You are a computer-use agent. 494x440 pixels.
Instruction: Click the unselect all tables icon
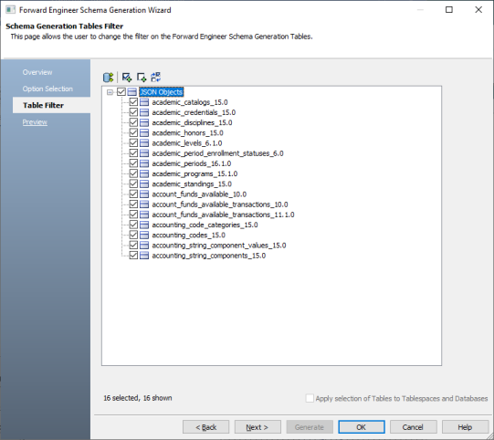[142, 78]
